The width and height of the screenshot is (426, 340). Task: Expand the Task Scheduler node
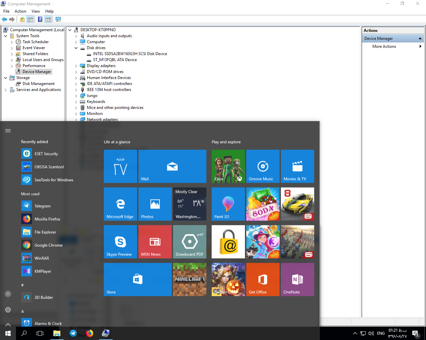12,42
